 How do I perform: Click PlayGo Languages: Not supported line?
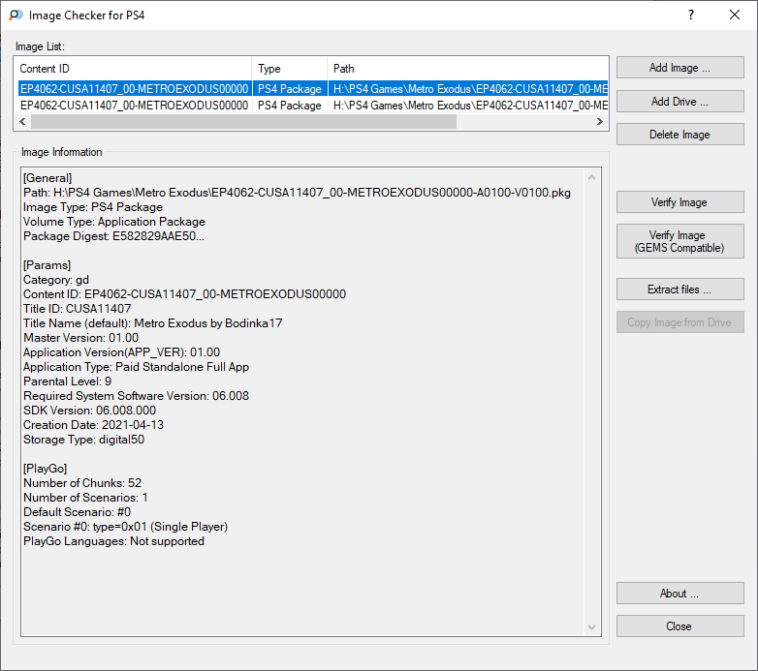tap(113, 540)
